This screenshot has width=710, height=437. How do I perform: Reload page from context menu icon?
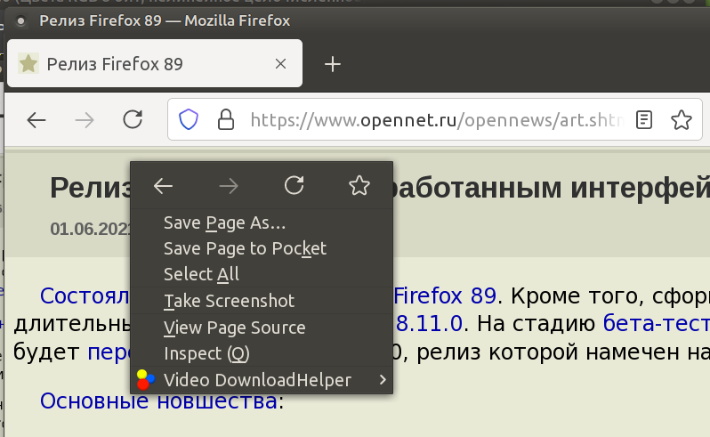294,185
